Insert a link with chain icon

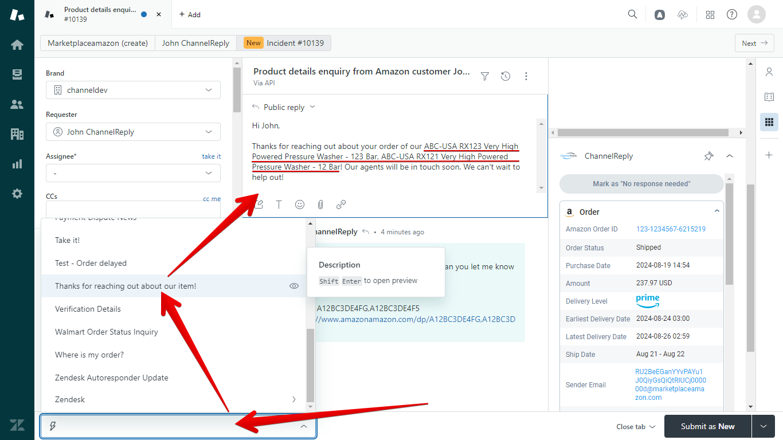click(341, 205)
